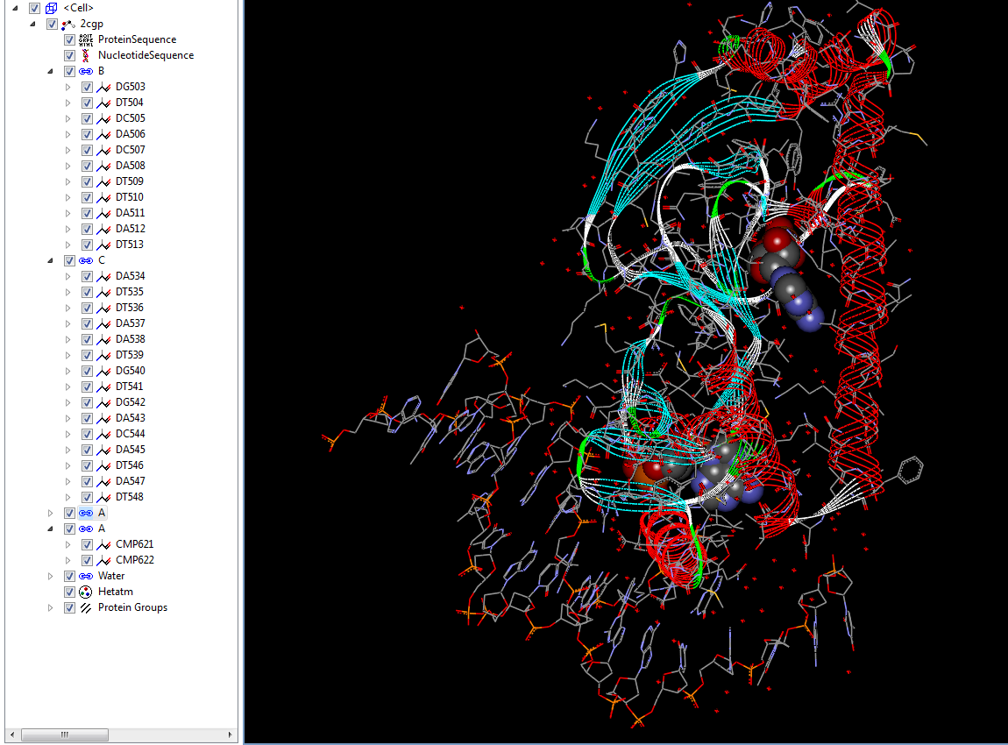Uncheck the Cell visibility checkbox
The height and width of the screenshot is (745, 1008).
pyautogui.click(x=35, y=9)
